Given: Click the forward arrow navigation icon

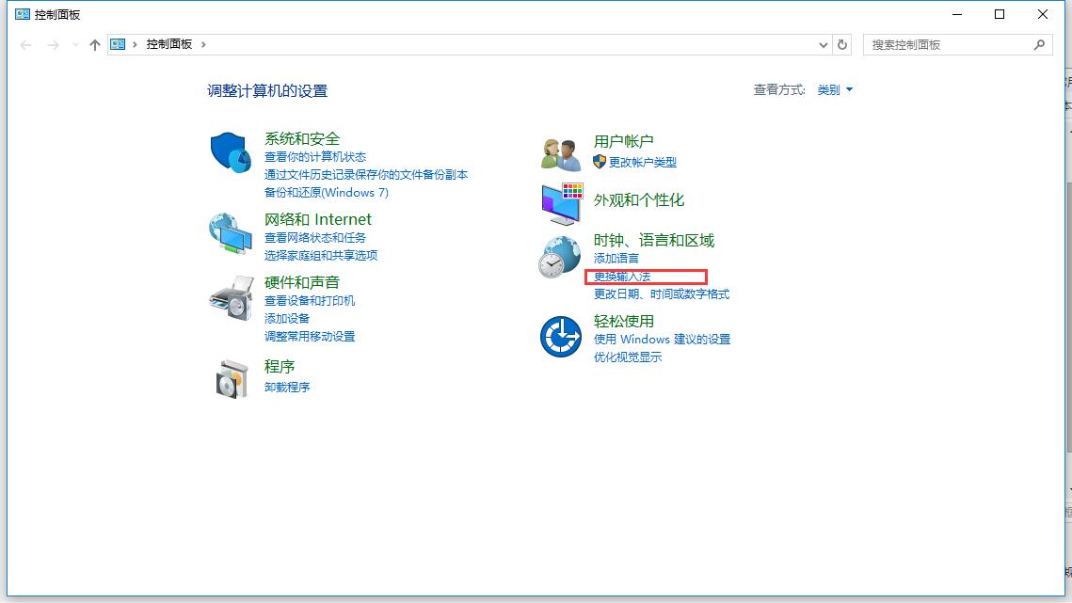Looking at the screenshot, I should (x=54, y=45).
